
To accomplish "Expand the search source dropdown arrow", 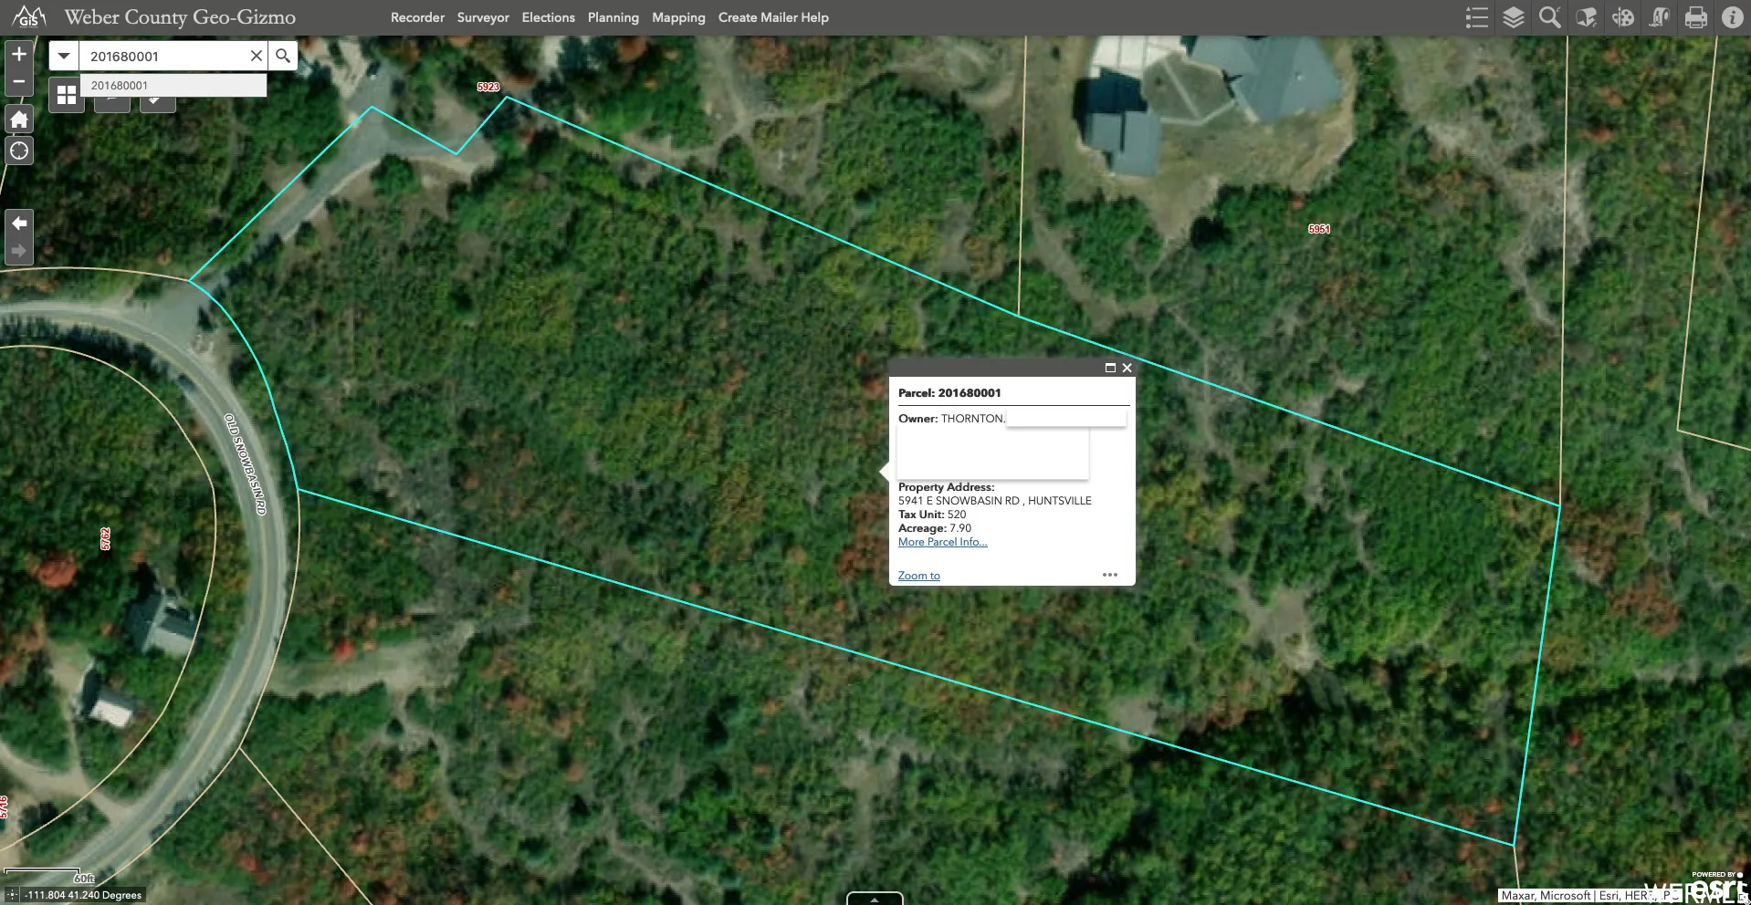I will pos(64,56).
